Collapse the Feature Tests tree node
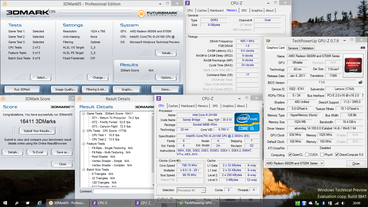 point(84,144)
